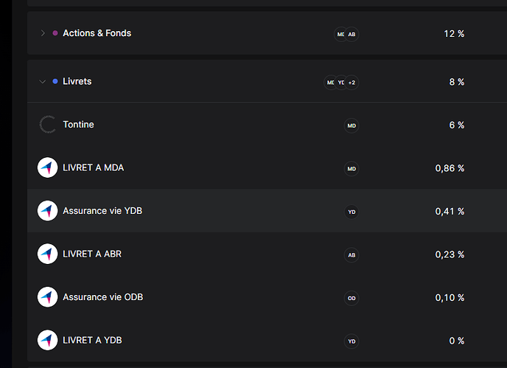Click the LIVRET A YDB bank logo

click(47, 340)
